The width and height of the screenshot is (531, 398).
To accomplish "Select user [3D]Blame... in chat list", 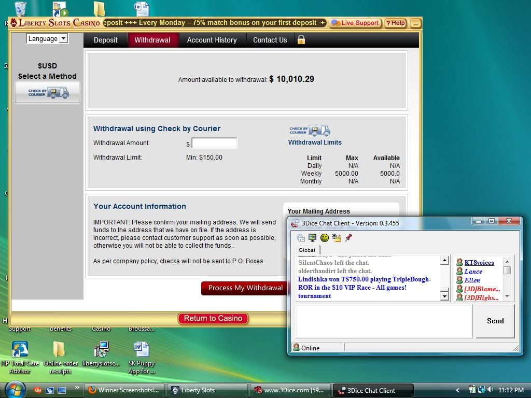I will click(482, 289).
